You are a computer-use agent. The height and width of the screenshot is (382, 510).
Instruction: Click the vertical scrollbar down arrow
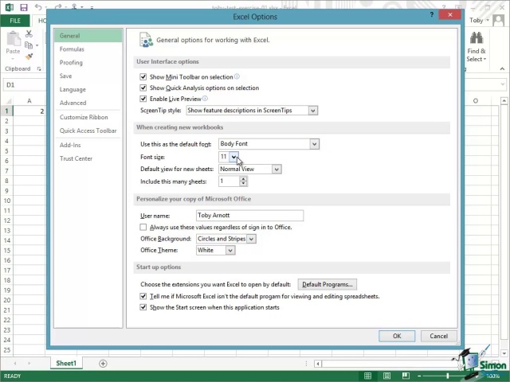(504, 353)
